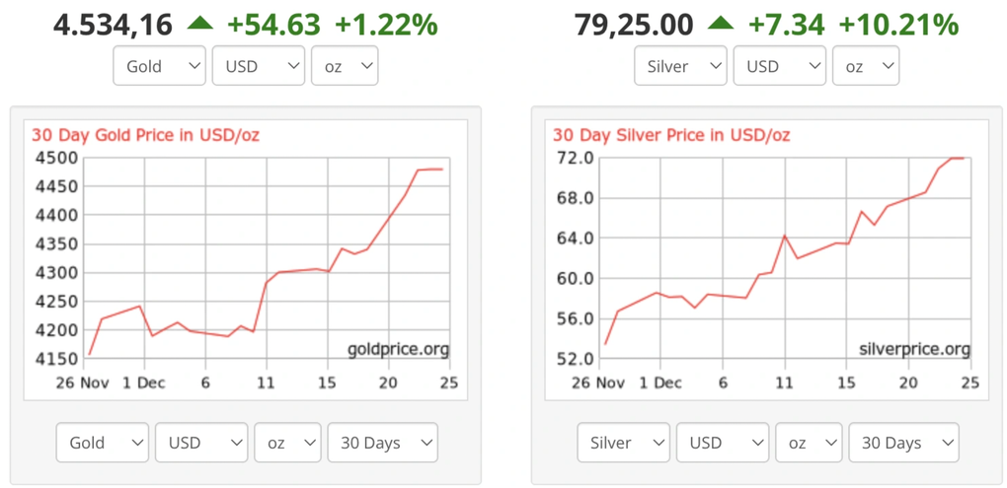Change the 30 Days range under the silver chart
This screenshot has height=488, width=1007.
coord(903,443)
